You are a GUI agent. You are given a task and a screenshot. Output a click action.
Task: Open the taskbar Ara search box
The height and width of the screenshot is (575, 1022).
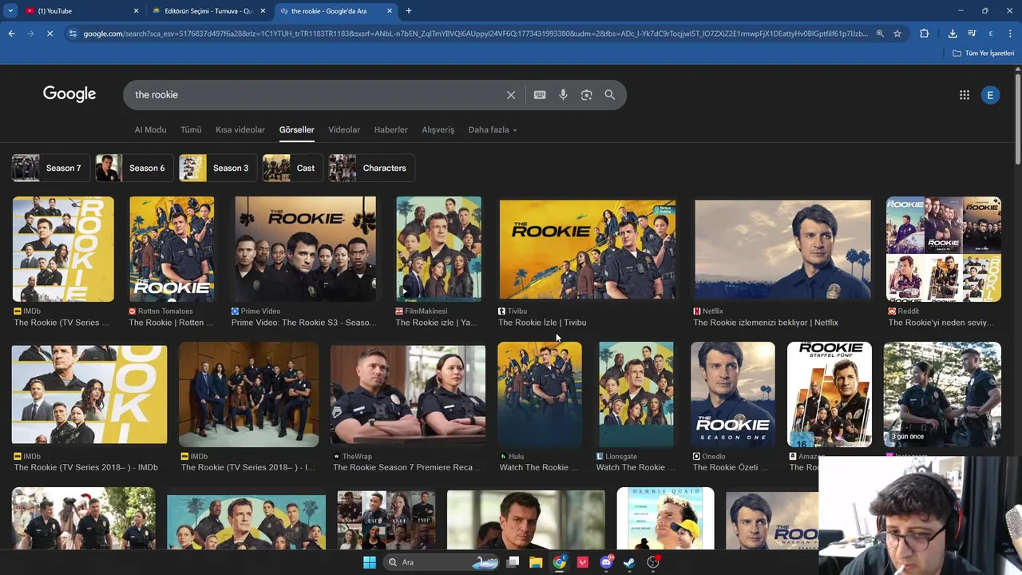point(442,562)
